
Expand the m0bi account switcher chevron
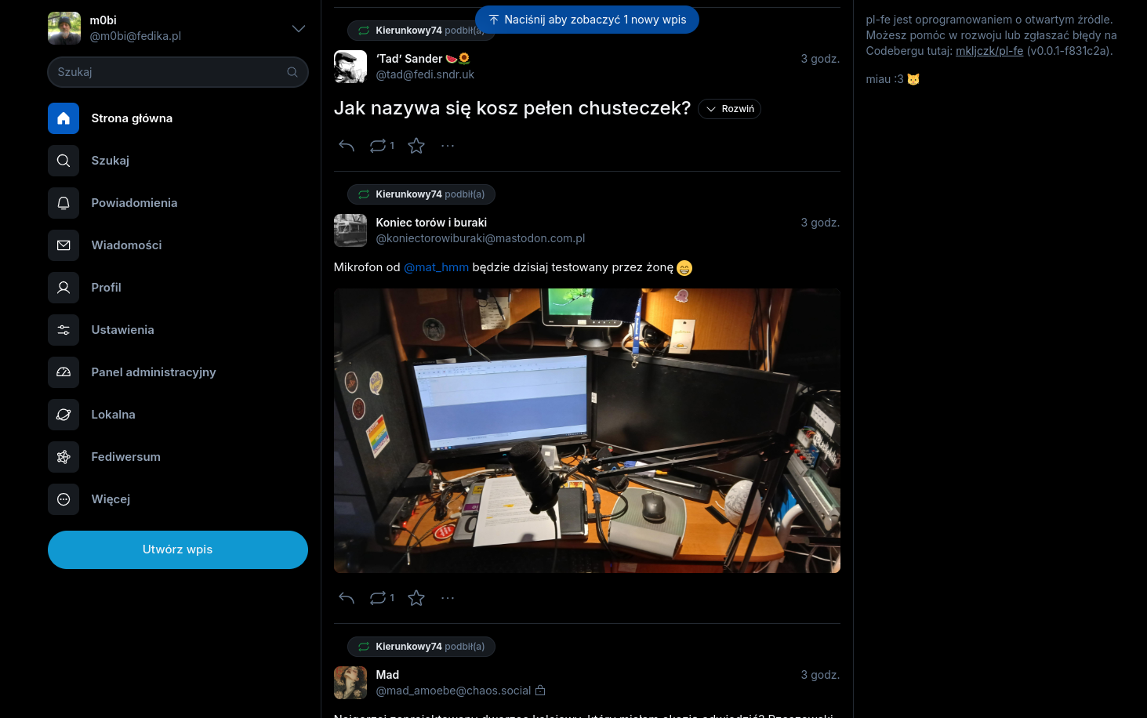(x=298, y=29)
